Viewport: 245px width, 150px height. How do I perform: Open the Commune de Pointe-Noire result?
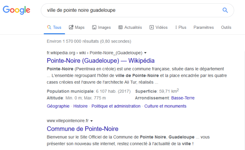point(83,129)
